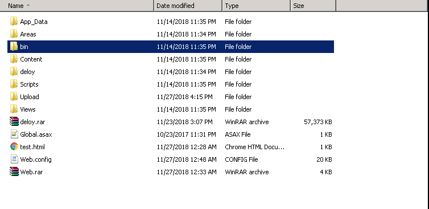Viewport: 429px width, 209px height.
Task: Click the Upload folder icon
Action: coord(14,97)
